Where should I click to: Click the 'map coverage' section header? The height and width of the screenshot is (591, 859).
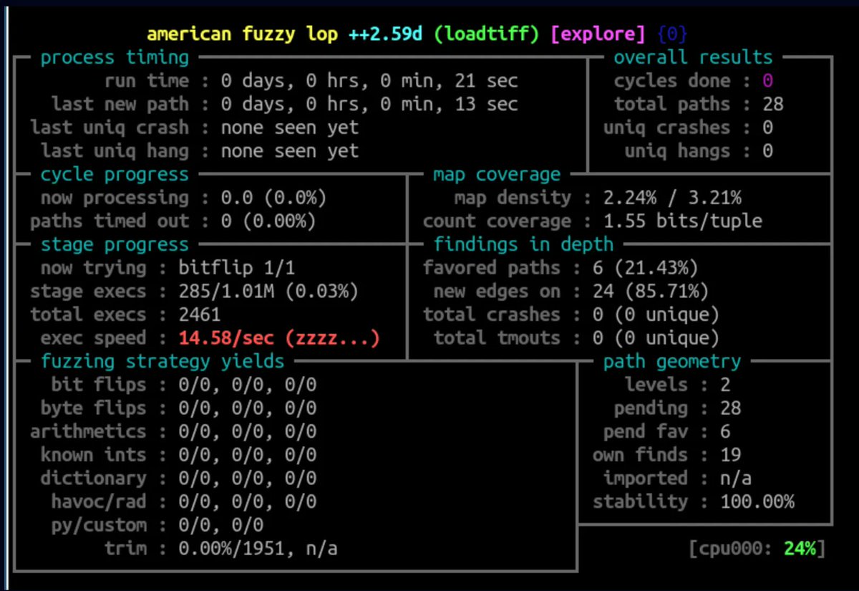pos(497,175)
